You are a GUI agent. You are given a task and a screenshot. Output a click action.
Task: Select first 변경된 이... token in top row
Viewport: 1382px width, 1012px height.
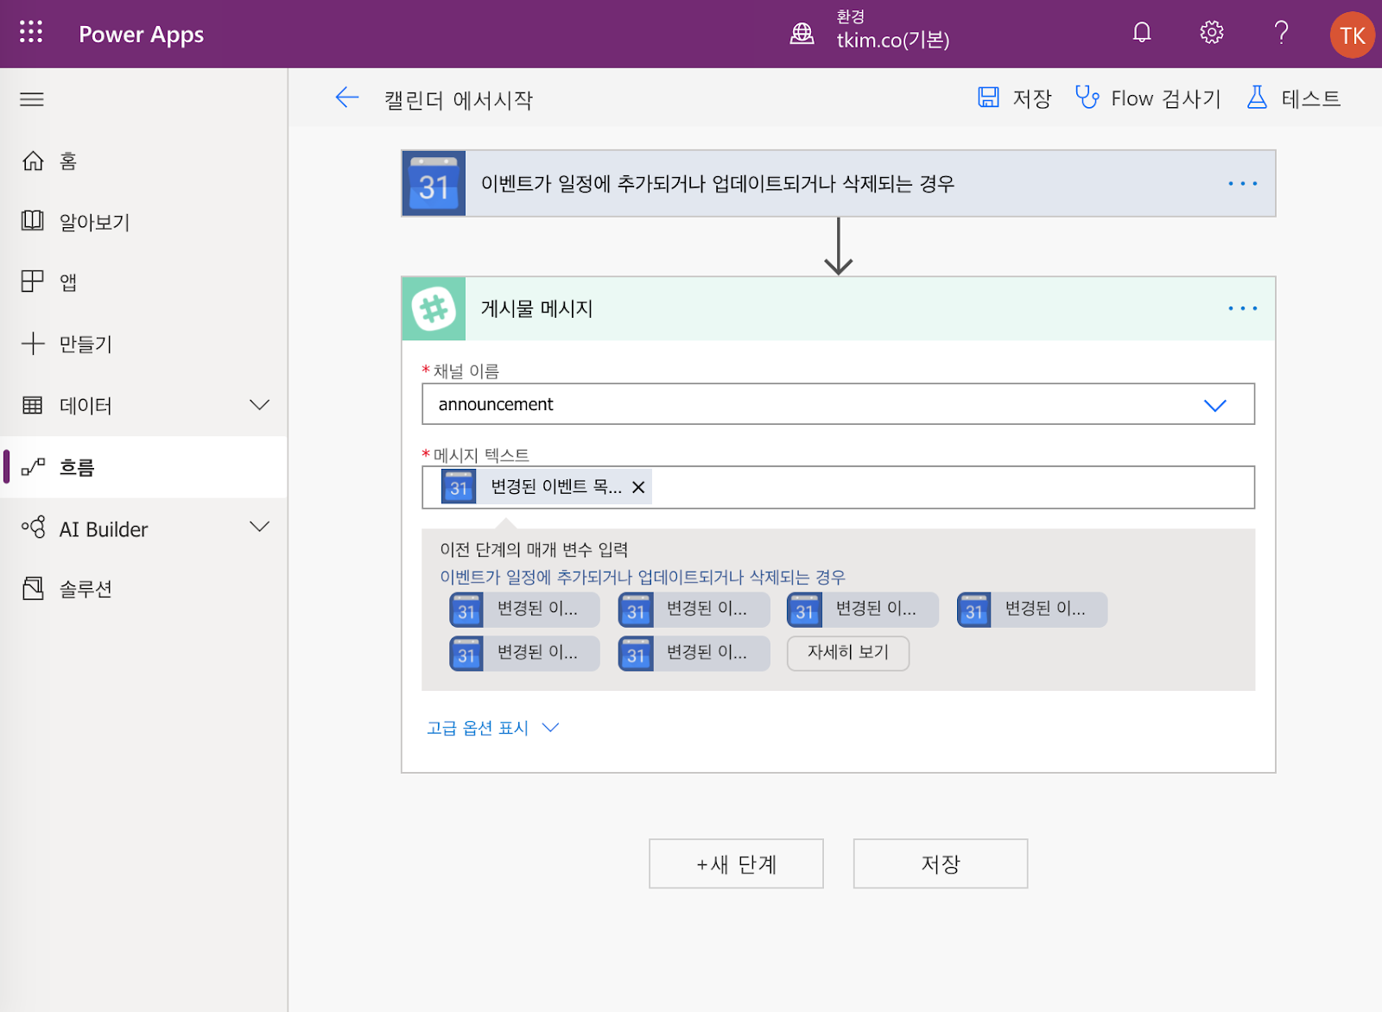(524, 610)
